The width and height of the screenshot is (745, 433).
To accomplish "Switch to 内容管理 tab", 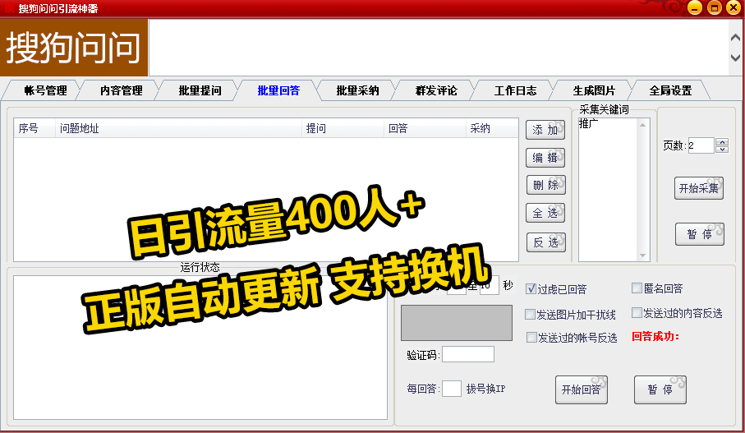I will click(x=122, y=90).
